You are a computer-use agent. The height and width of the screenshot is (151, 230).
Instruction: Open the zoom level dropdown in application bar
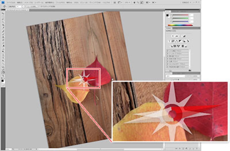click(x=127, y=2)
